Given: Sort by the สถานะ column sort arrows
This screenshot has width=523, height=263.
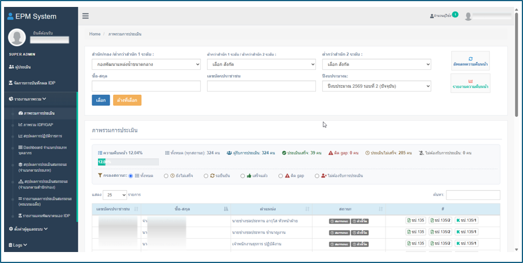Looking at the screenshot, I should (x=380, y=209).
